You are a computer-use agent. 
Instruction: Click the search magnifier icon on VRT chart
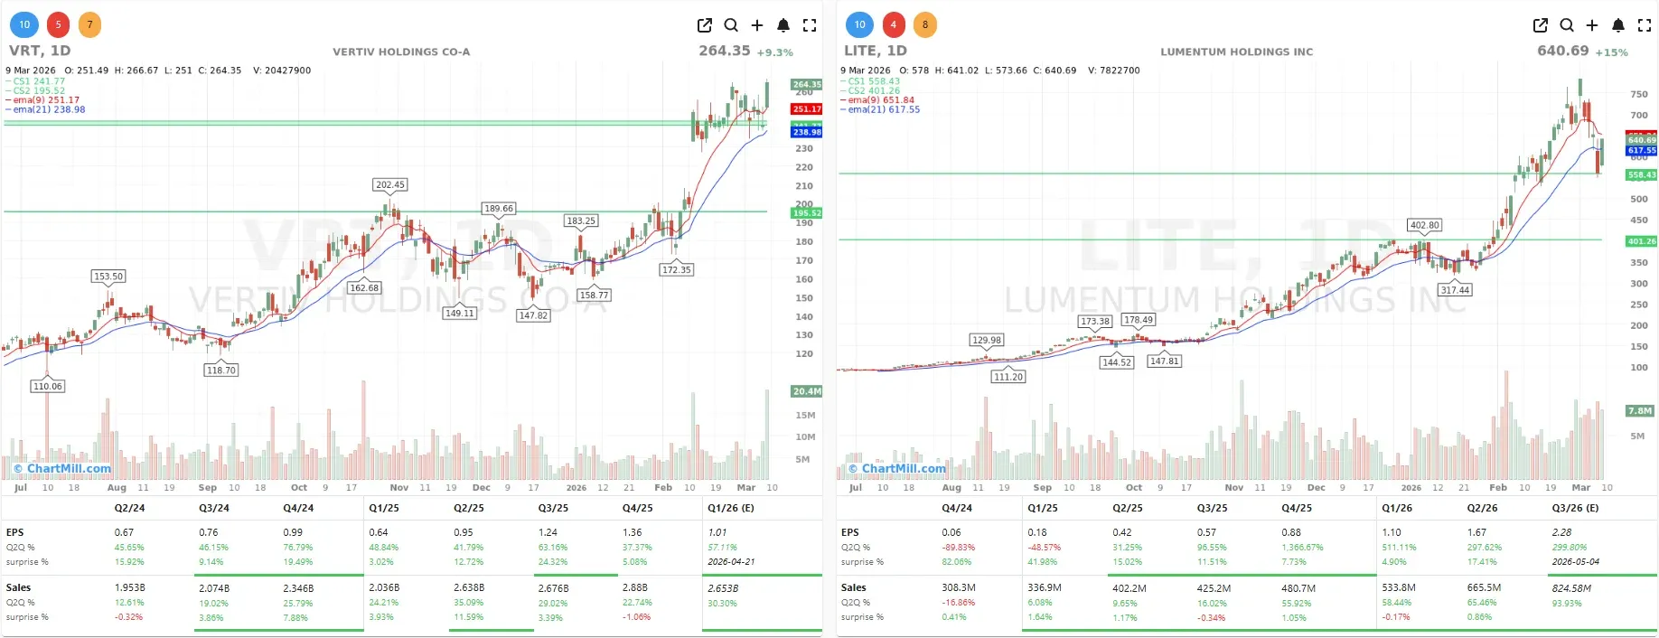(x=731, y=25)
